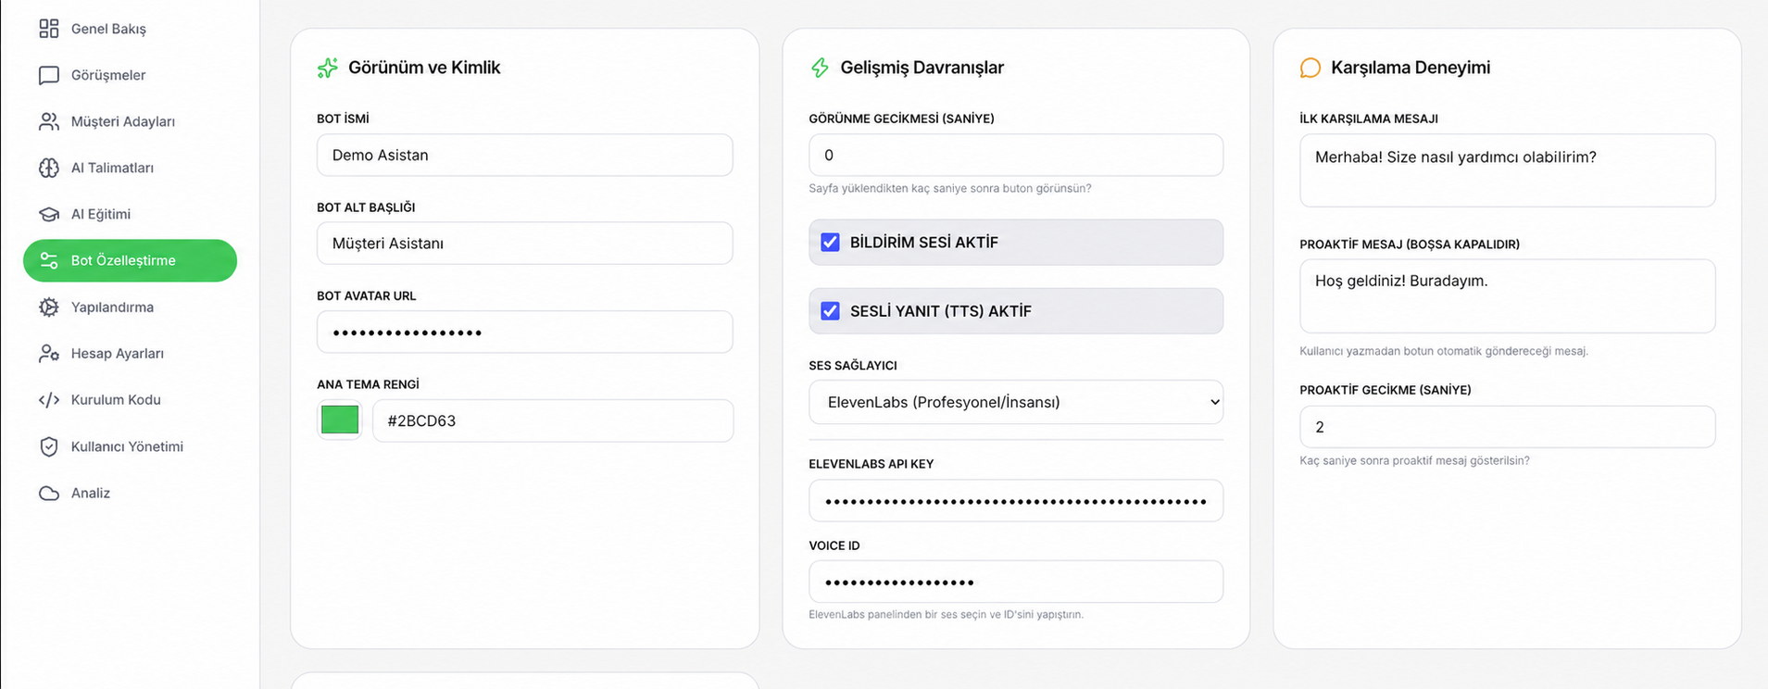Click the hint 'Sayfa yüklendikten kaç saniye sonra buton görünsün?'
Viewport: 1768px width, 689px height.
pyautogui.click(x=950, y=188)
